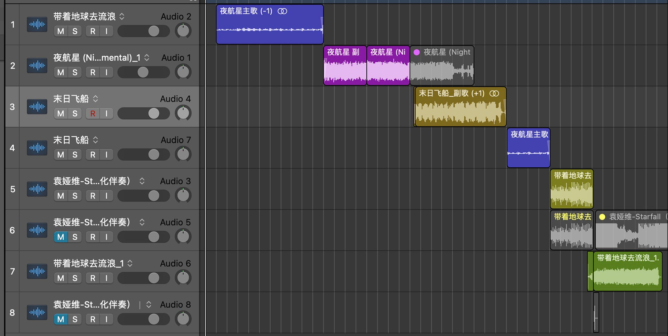Select the blue 夜航星主歌 (-1) region
This screenshot has height=336, width=668.
[x=270, y=24]
